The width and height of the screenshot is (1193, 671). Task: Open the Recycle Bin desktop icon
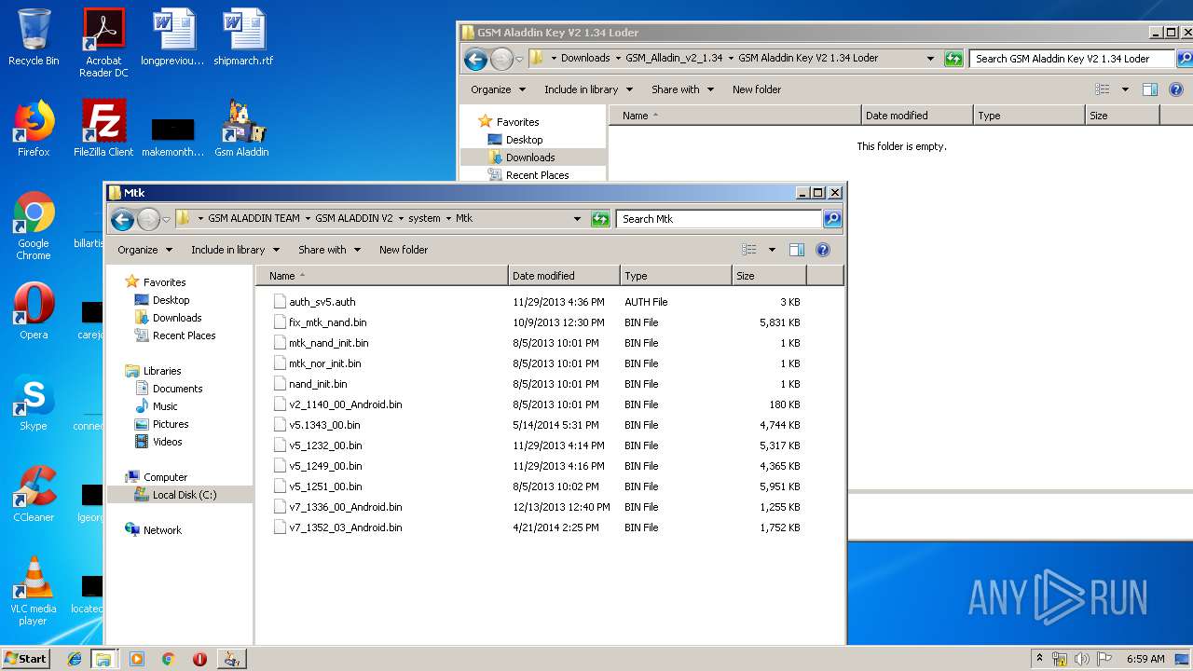(34, 37)
